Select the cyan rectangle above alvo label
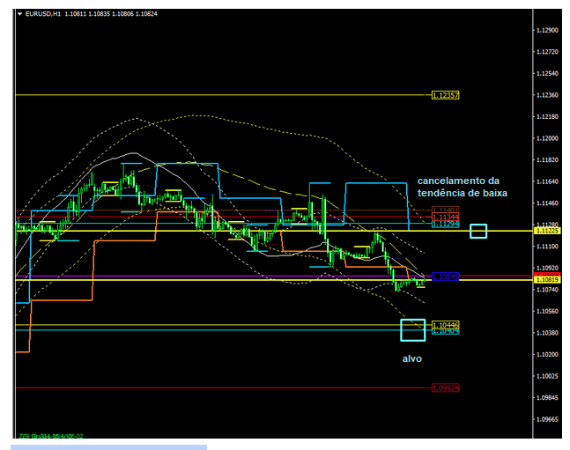This screenshot has height=450, width=570. click(x=412, y=330)
